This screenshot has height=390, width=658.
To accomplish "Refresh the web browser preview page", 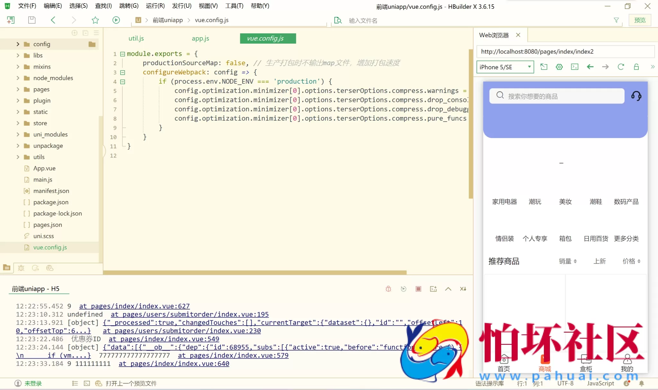I will click(x=621, y=67).
